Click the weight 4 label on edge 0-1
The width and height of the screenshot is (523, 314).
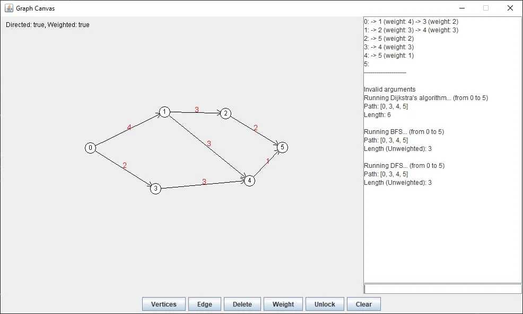(129, 127)
